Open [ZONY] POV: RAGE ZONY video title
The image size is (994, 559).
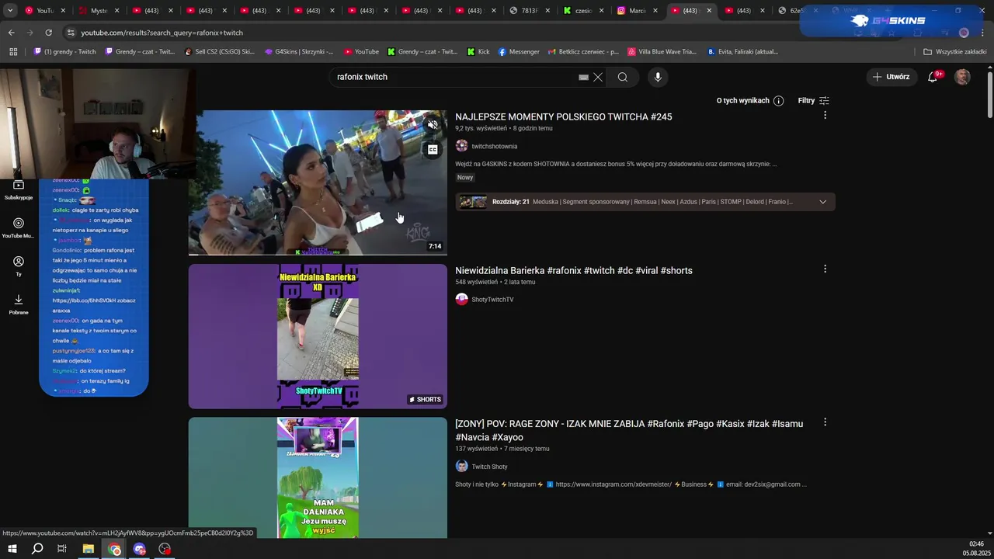(x=629, y=430)
